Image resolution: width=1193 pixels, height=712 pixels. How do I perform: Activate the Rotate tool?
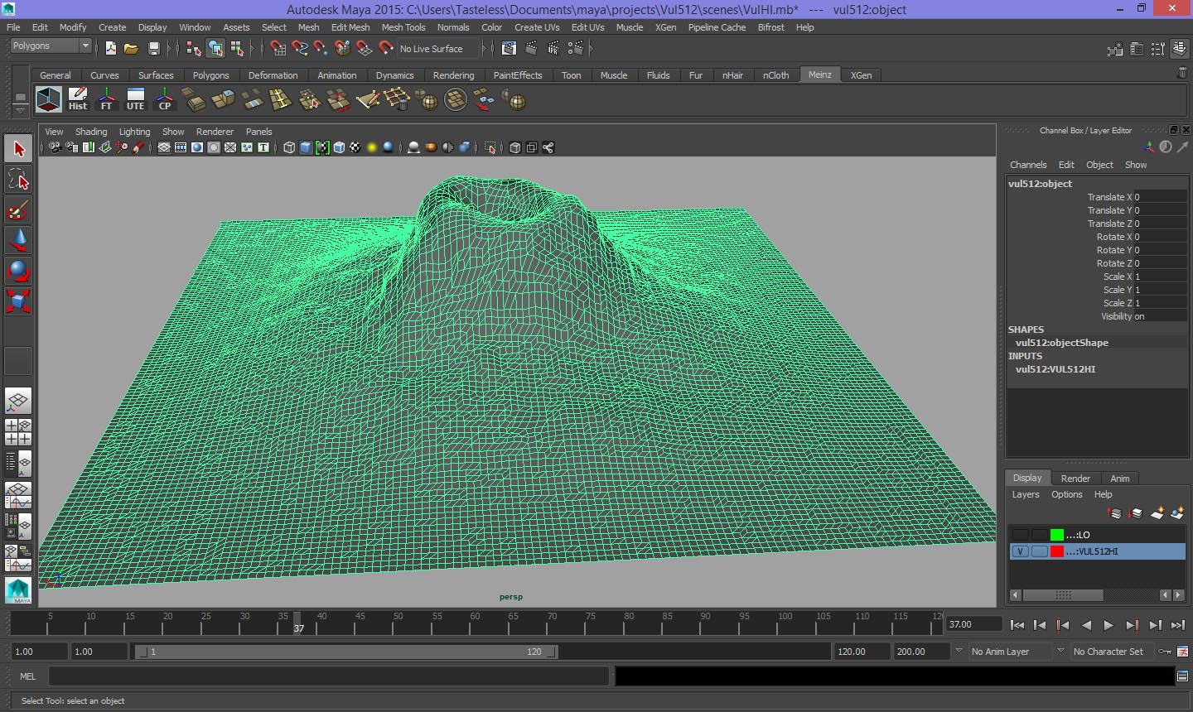tap(18, 270)
